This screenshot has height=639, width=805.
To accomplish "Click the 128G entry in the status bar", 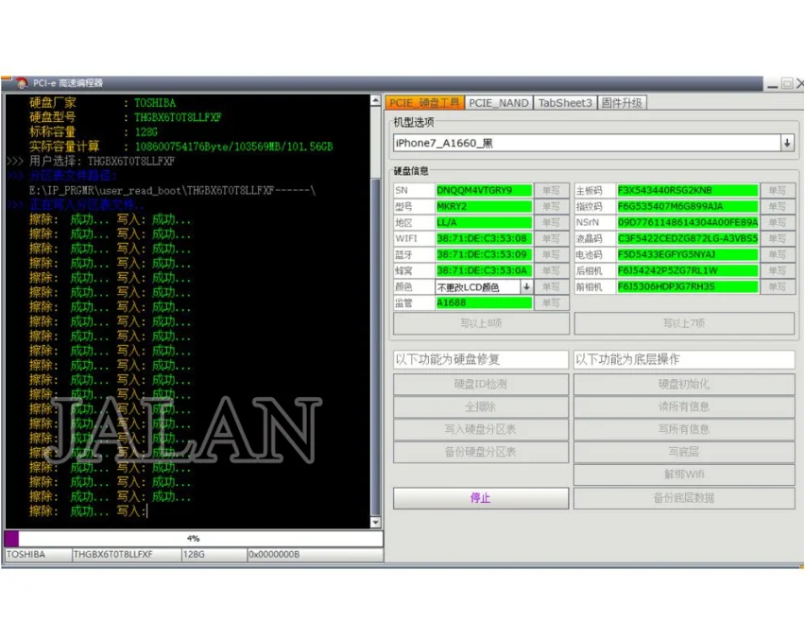I will pos(214,555).
